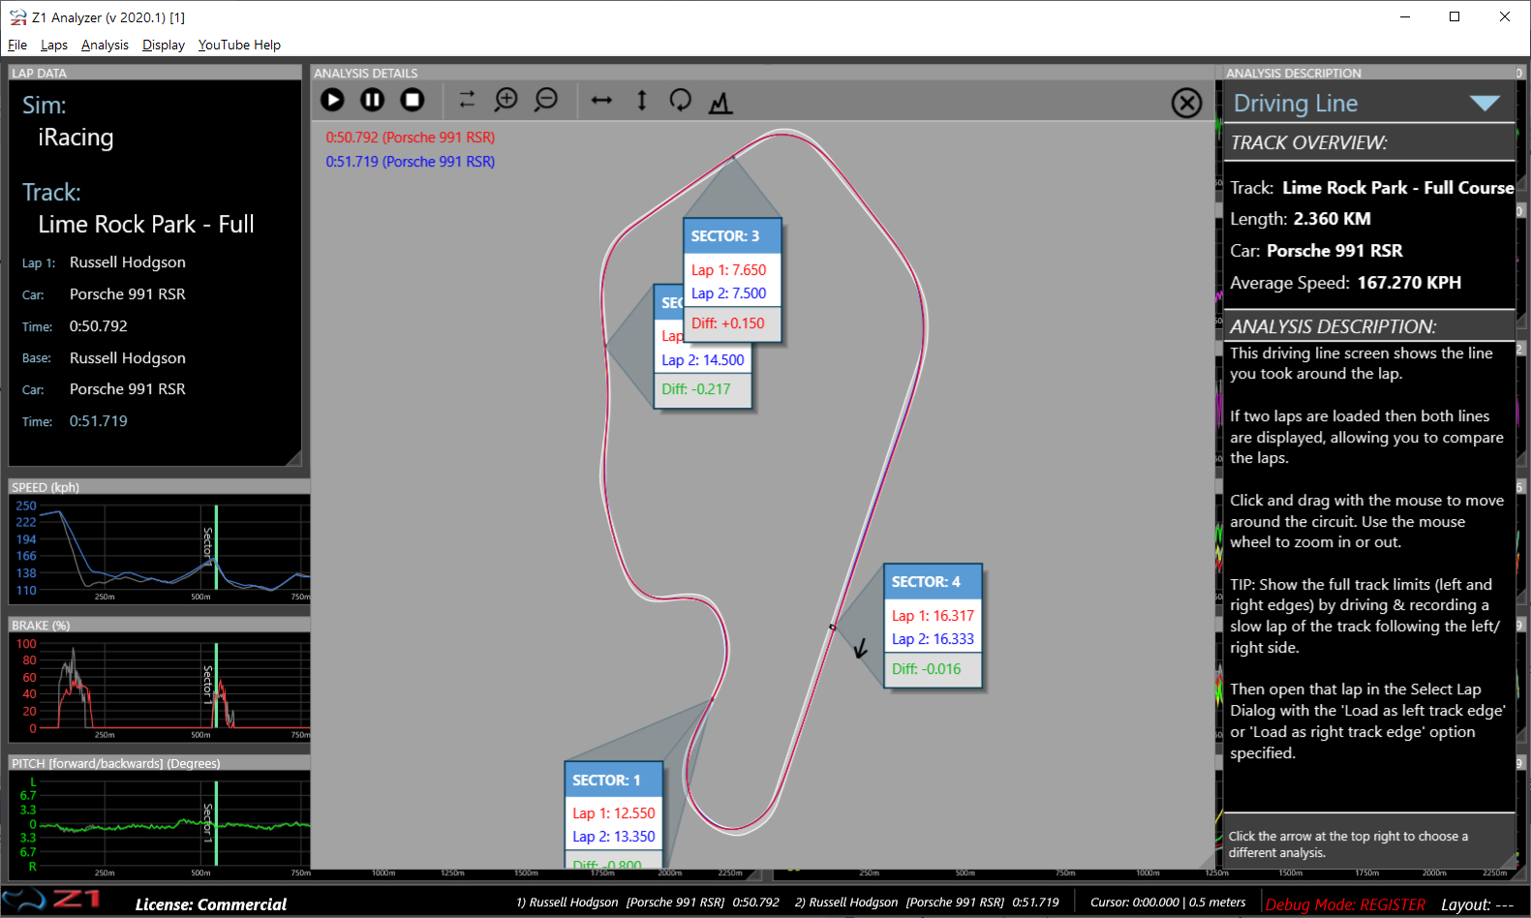Open the Display menu
The width and height of the screenshot is (1531, 918).
[164, 45]
